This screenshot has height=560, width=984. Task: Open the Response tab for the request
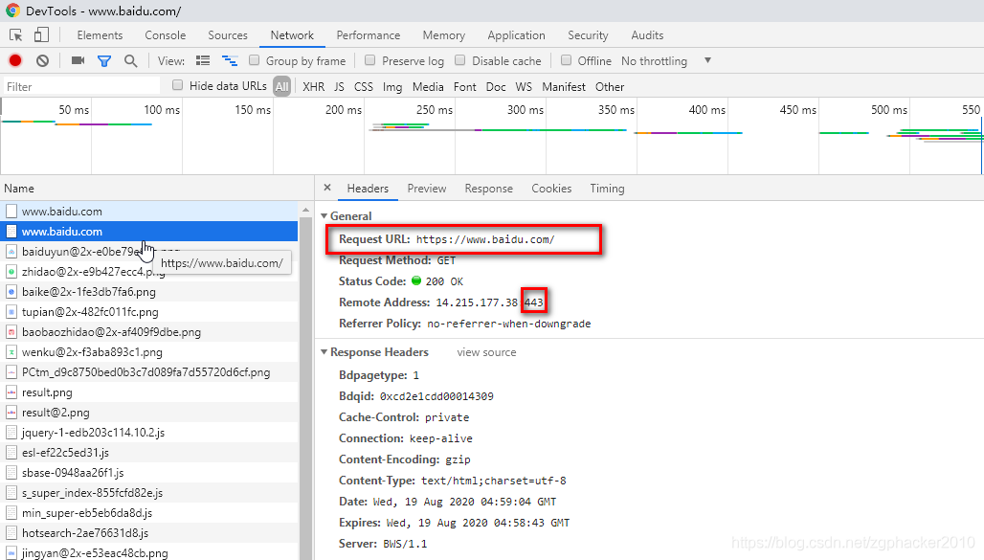click(489, 189)
